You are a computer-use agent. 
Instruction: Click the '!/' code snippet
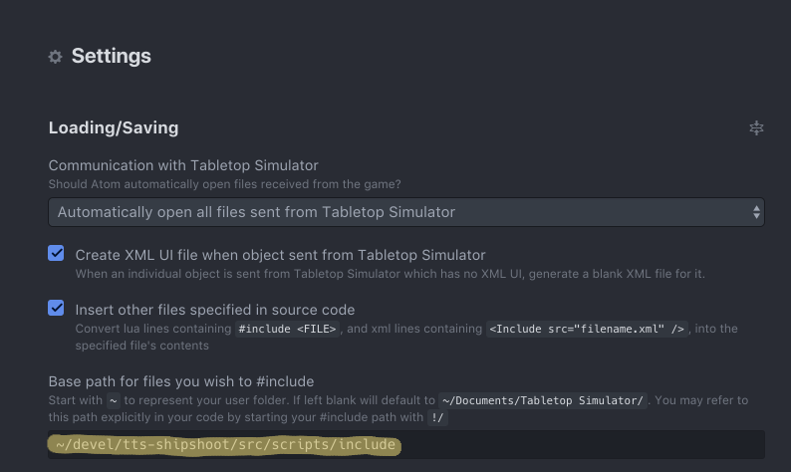(437, 417)
